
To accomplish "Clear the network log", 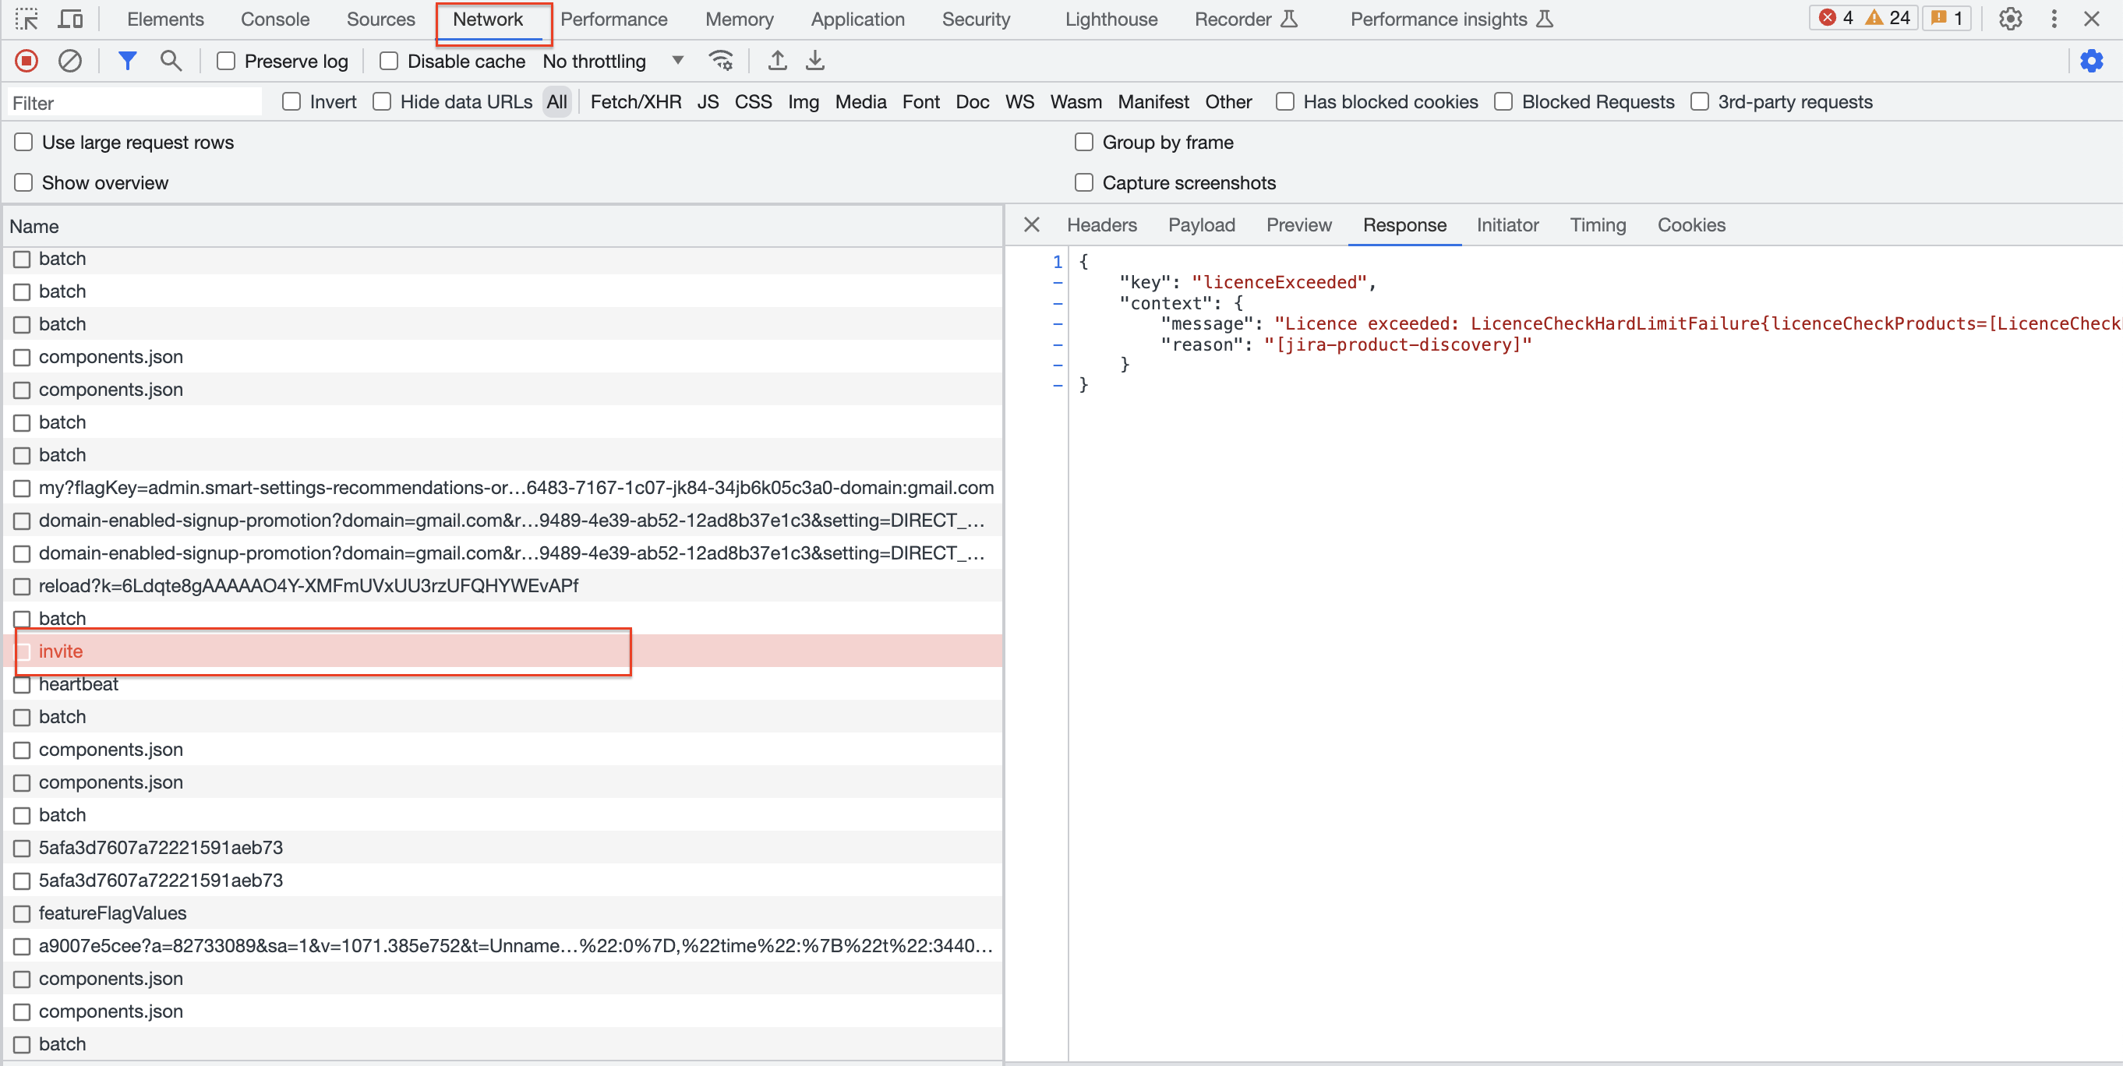I will pos(70,61).
